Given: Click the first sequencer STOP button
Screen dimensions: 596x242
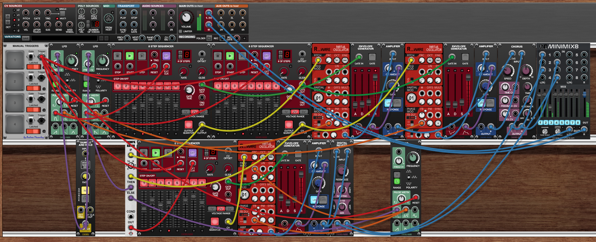Looking at the screenshot, I should click(117, 56).
